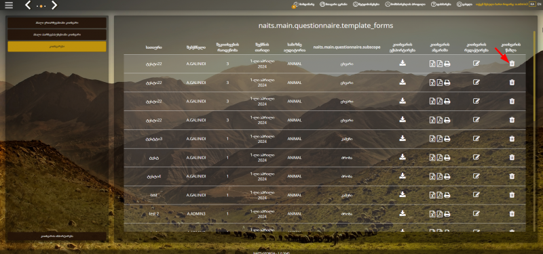Print the 'test 2' row
This screenshot has height=254, width=543.
(x=447, y=214)
